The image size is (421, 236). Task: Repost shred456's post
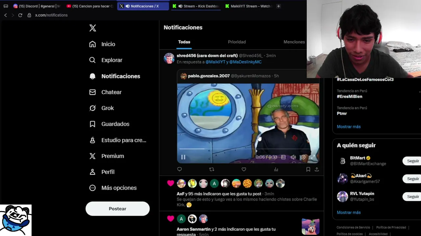(x=212, y=169)
